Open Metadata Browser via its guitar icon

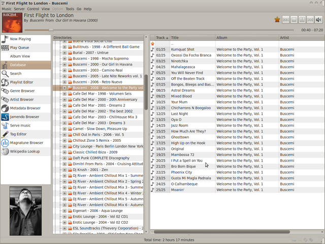(5, 108)
